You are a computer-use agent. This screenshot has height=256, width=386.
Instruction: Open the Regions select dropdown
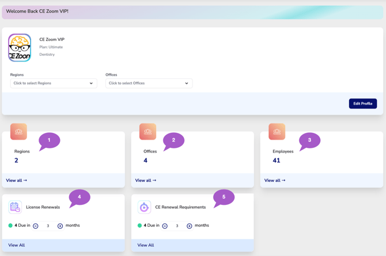(x=54, y=83)
